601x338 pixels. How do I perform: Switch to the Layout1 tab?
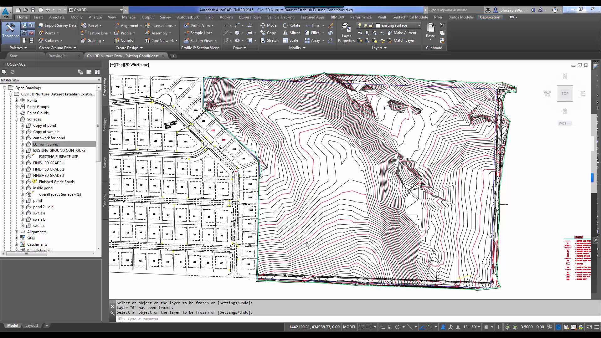[31, 325]
